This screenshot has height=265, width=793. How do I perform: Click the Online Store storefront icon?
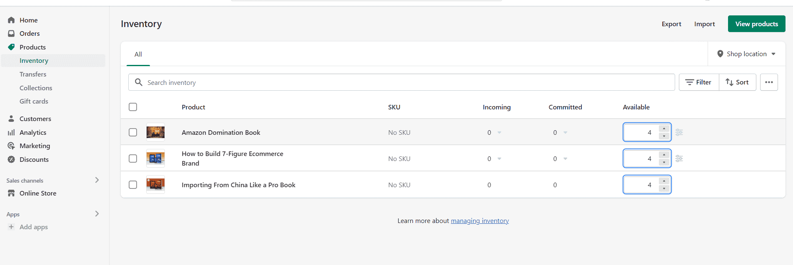coord(11,193)
